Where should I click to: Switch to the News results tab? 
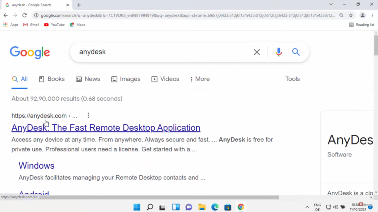click(x=88, y=79)
